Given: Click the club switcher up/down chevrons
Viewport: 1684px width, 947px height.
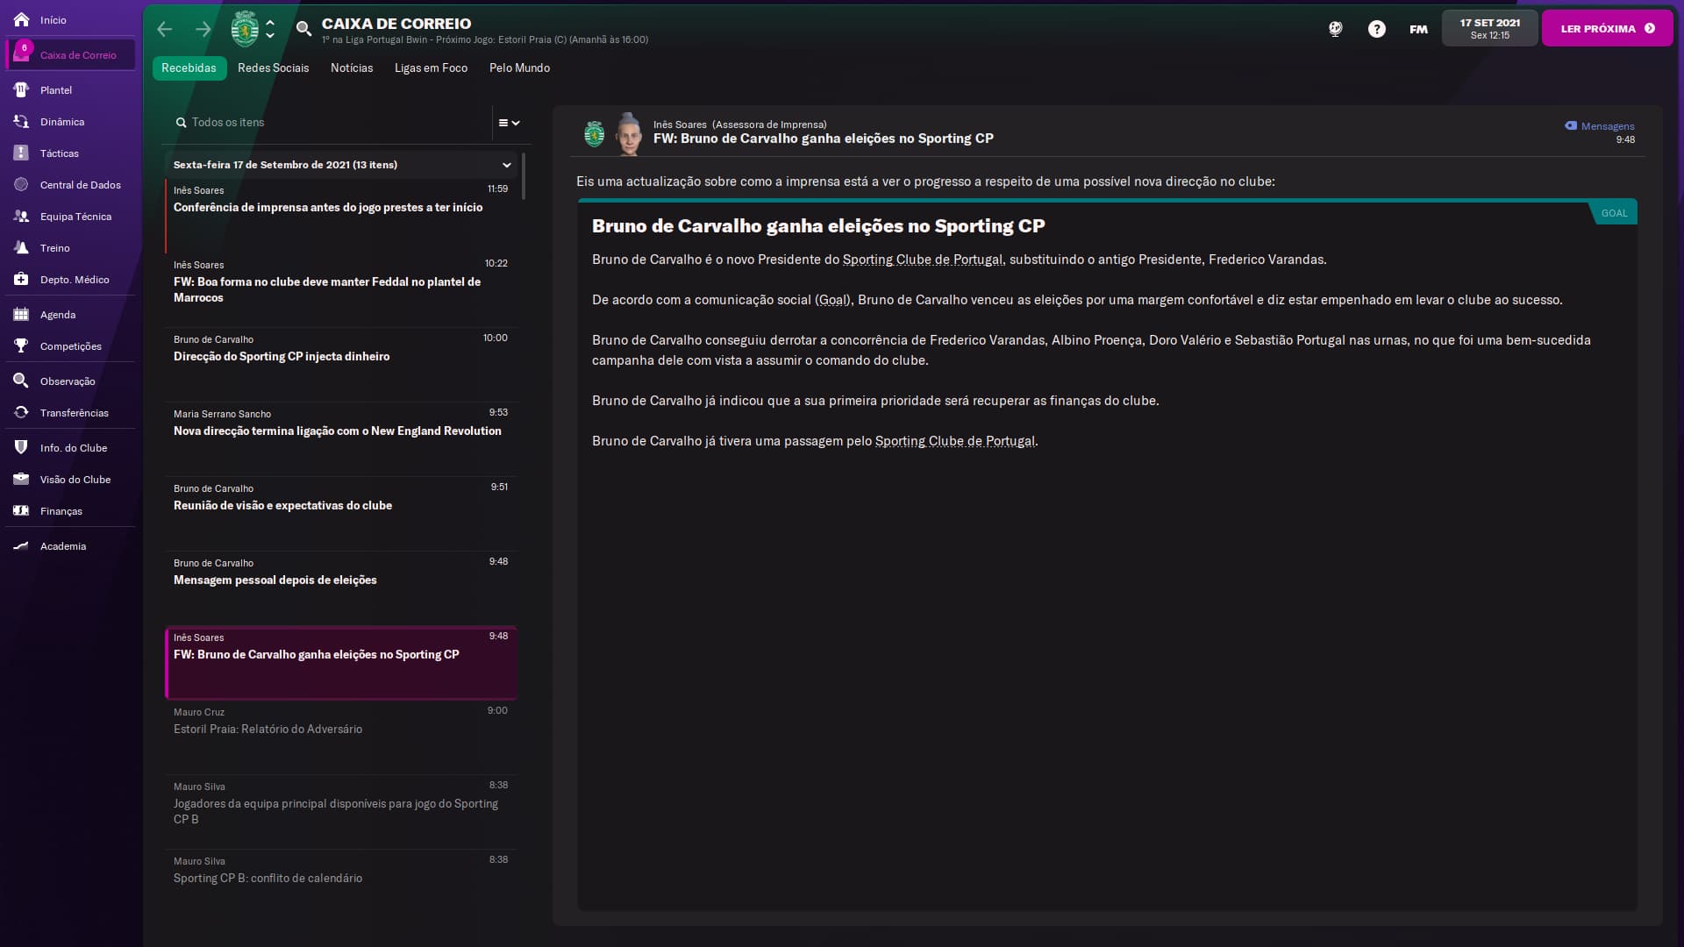Looking at the screenshot, I should [270, 29].
